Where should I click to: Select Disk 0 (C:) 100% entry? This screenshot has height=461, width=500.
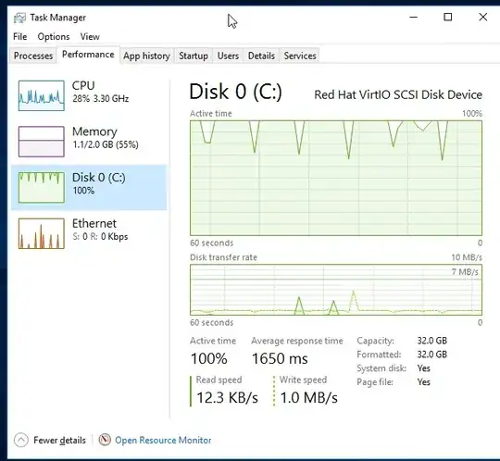[89, 188]
